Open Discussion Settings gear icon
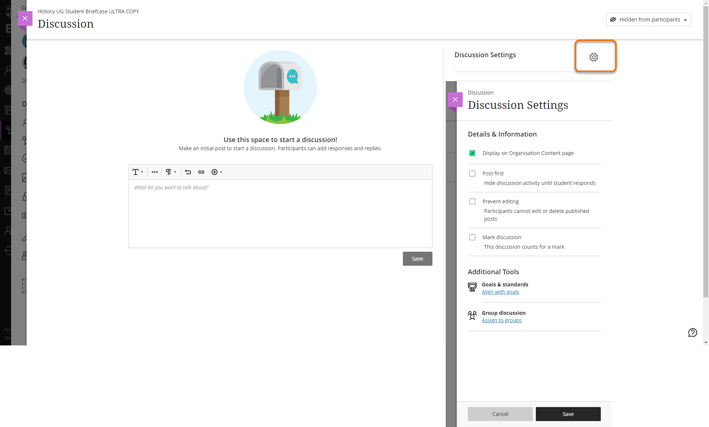 coord(593,57)
